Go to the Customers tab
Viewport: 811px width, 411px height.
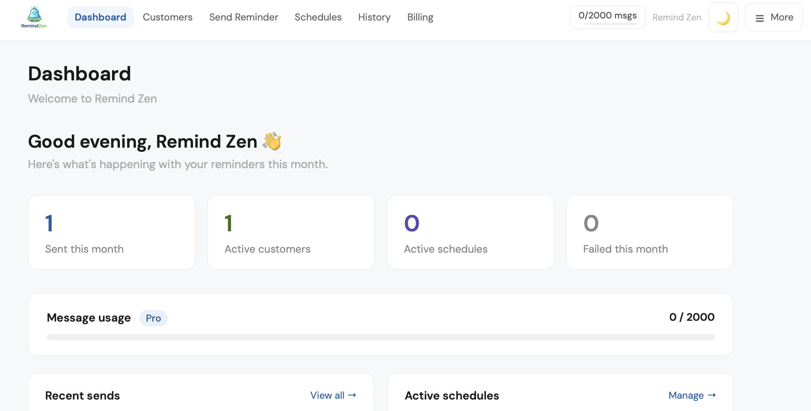[x=167, y=17]
